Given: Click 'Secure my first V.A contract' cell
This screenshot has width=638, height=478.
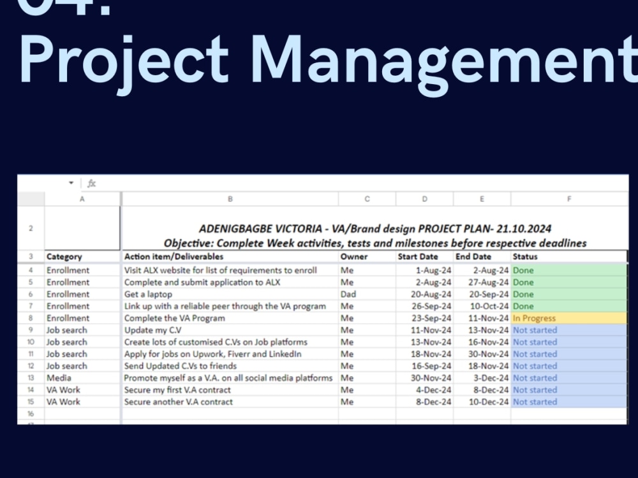Looking at the screenshot, I should 230,390.
